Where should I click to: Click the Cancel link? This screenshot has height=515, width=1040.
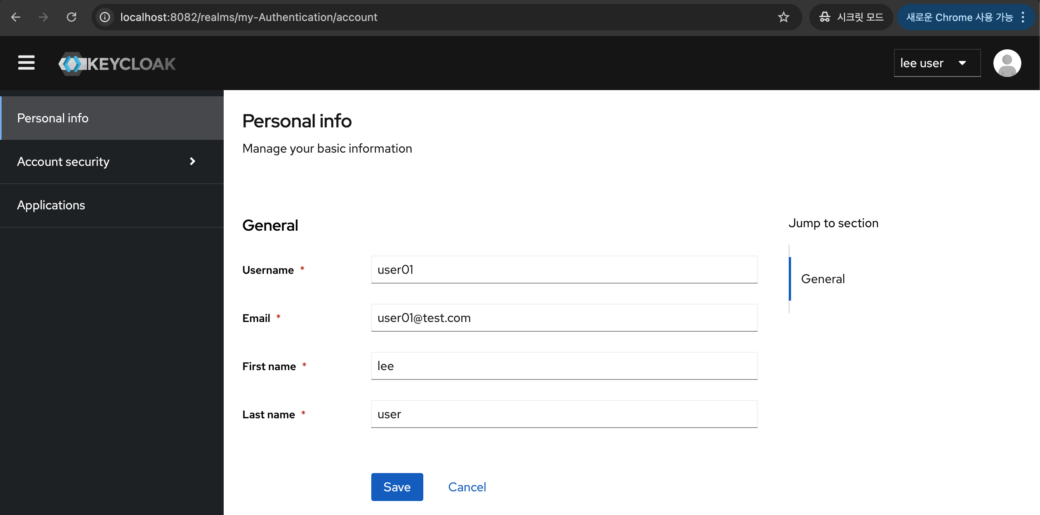(x=467, y=487)
